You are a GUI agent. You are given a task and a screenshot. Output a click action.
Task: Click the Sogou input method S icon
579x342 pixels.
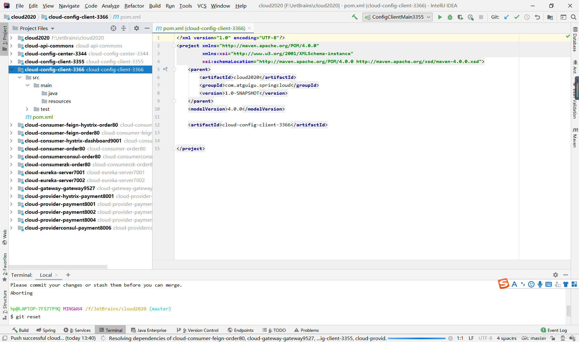coord(504,284)
